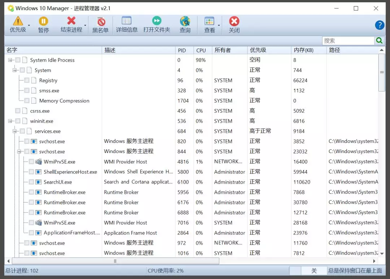Click the SearchUI.exe process icon
390x279 pixels.
38,182
